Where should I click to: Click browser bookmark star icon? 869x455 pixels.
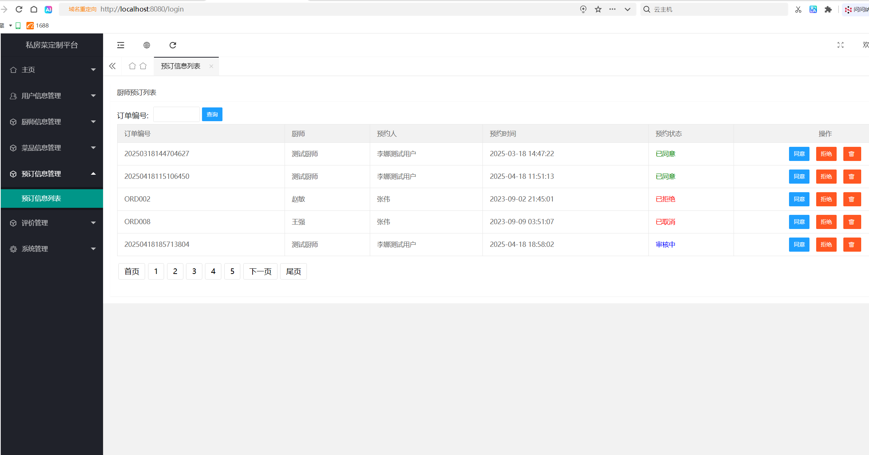[x=598, y=9]
